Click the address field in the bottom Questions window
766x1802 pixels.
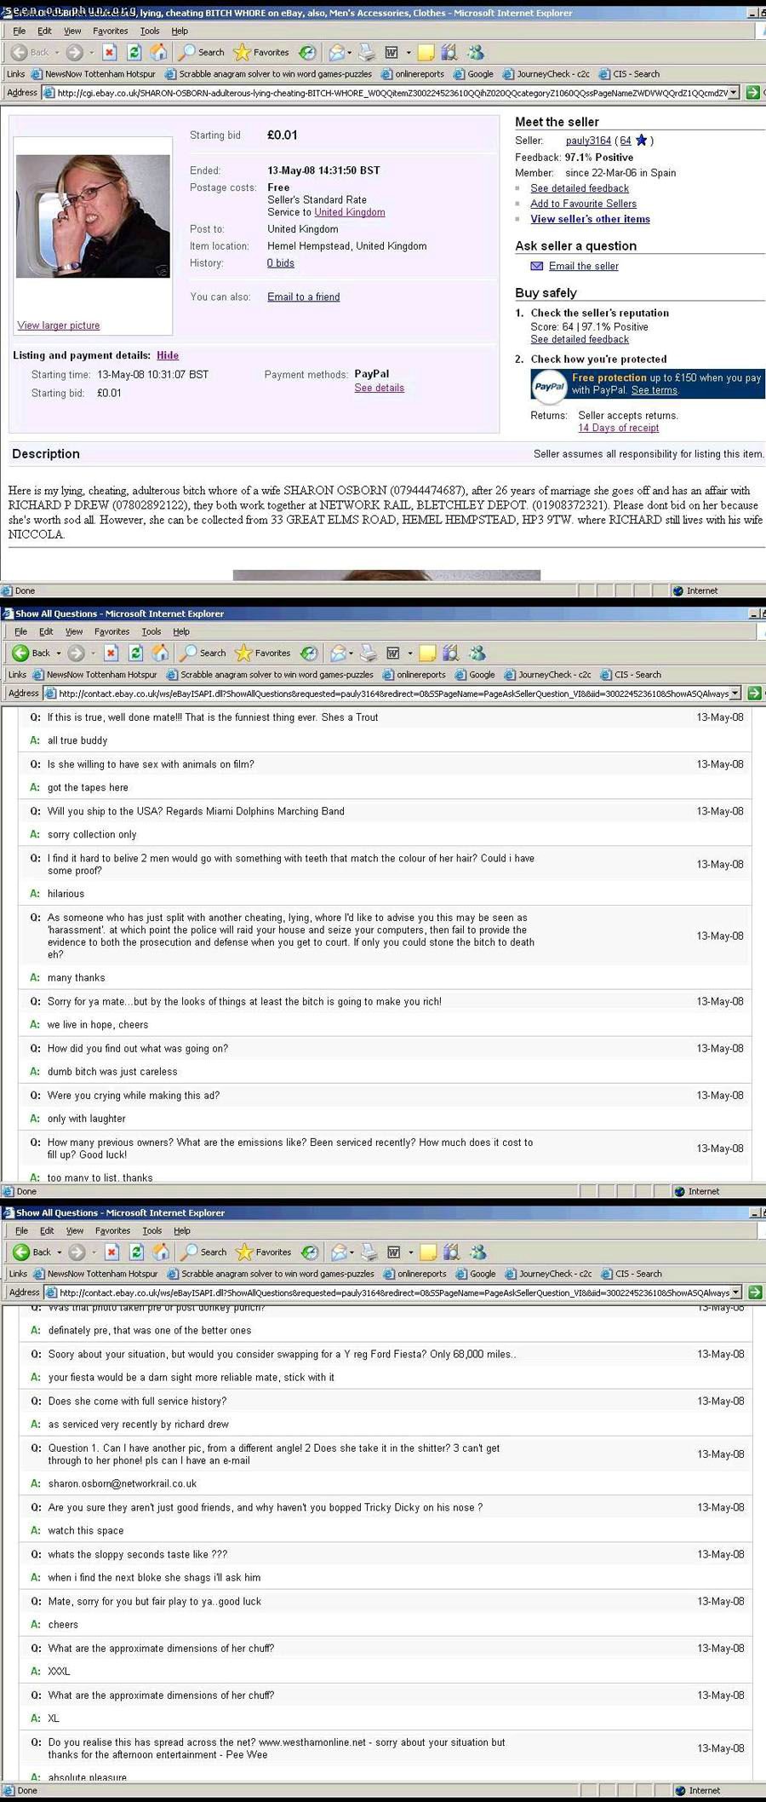tap(394, 1292)
